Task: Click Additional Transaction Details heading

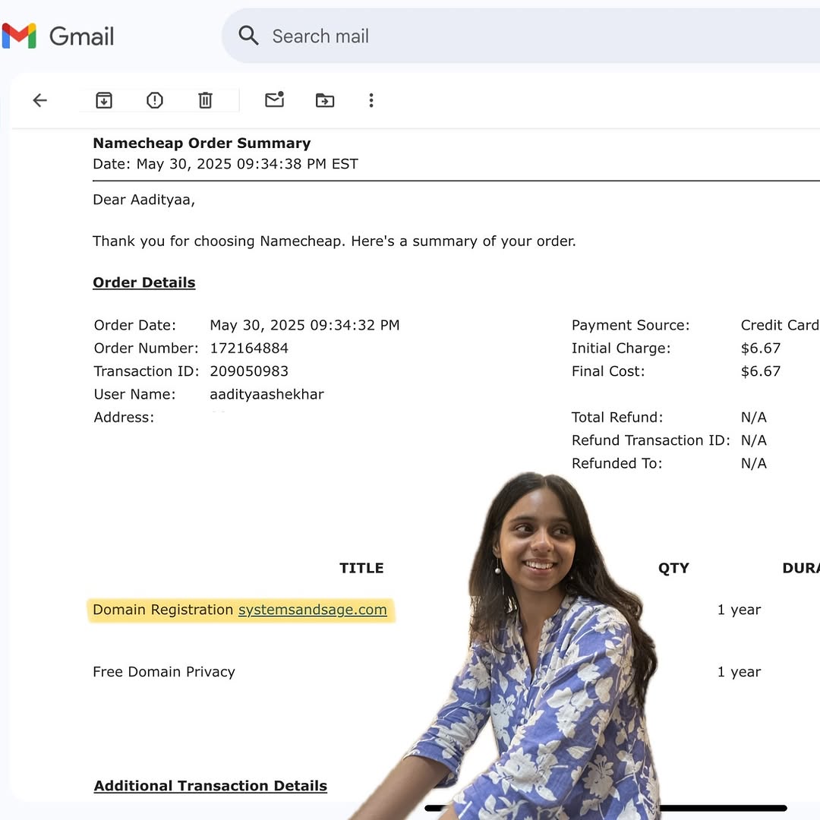Action: click(x=210, y=786)
